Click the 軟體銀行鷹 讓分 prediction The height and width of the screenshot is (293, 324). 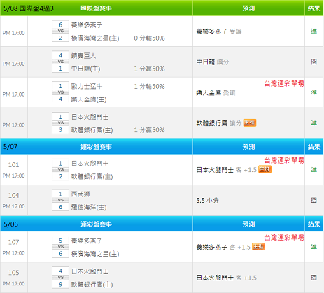219,123
